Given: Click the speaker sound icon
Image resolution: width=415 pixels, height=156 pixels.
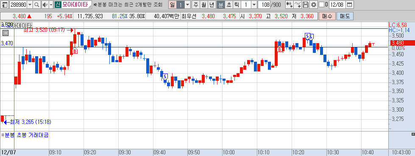Looking at the screenshot, I should tap(45, 5).
